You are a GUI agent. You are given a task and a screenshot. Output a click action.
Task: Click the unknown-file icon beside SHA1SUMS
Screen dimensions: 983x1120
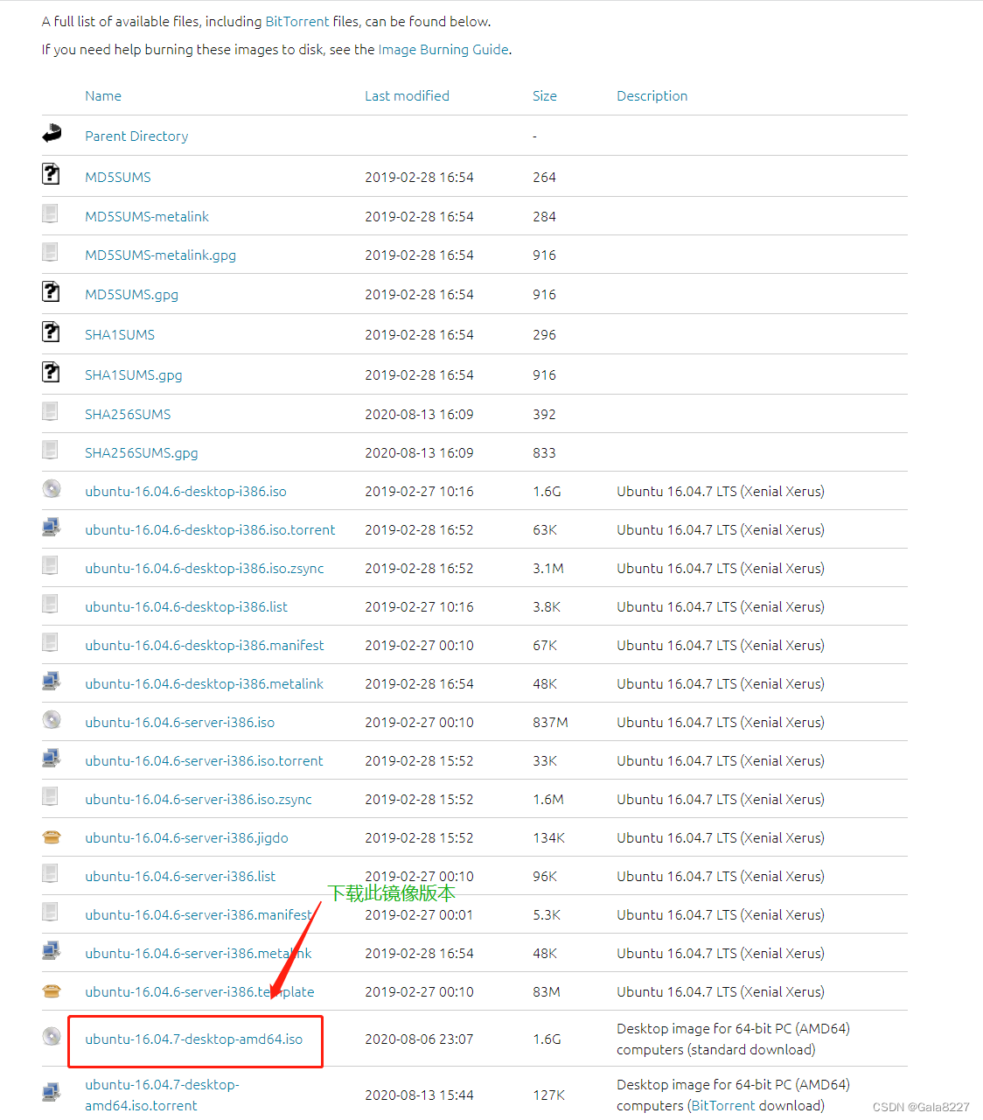(51, 332)
